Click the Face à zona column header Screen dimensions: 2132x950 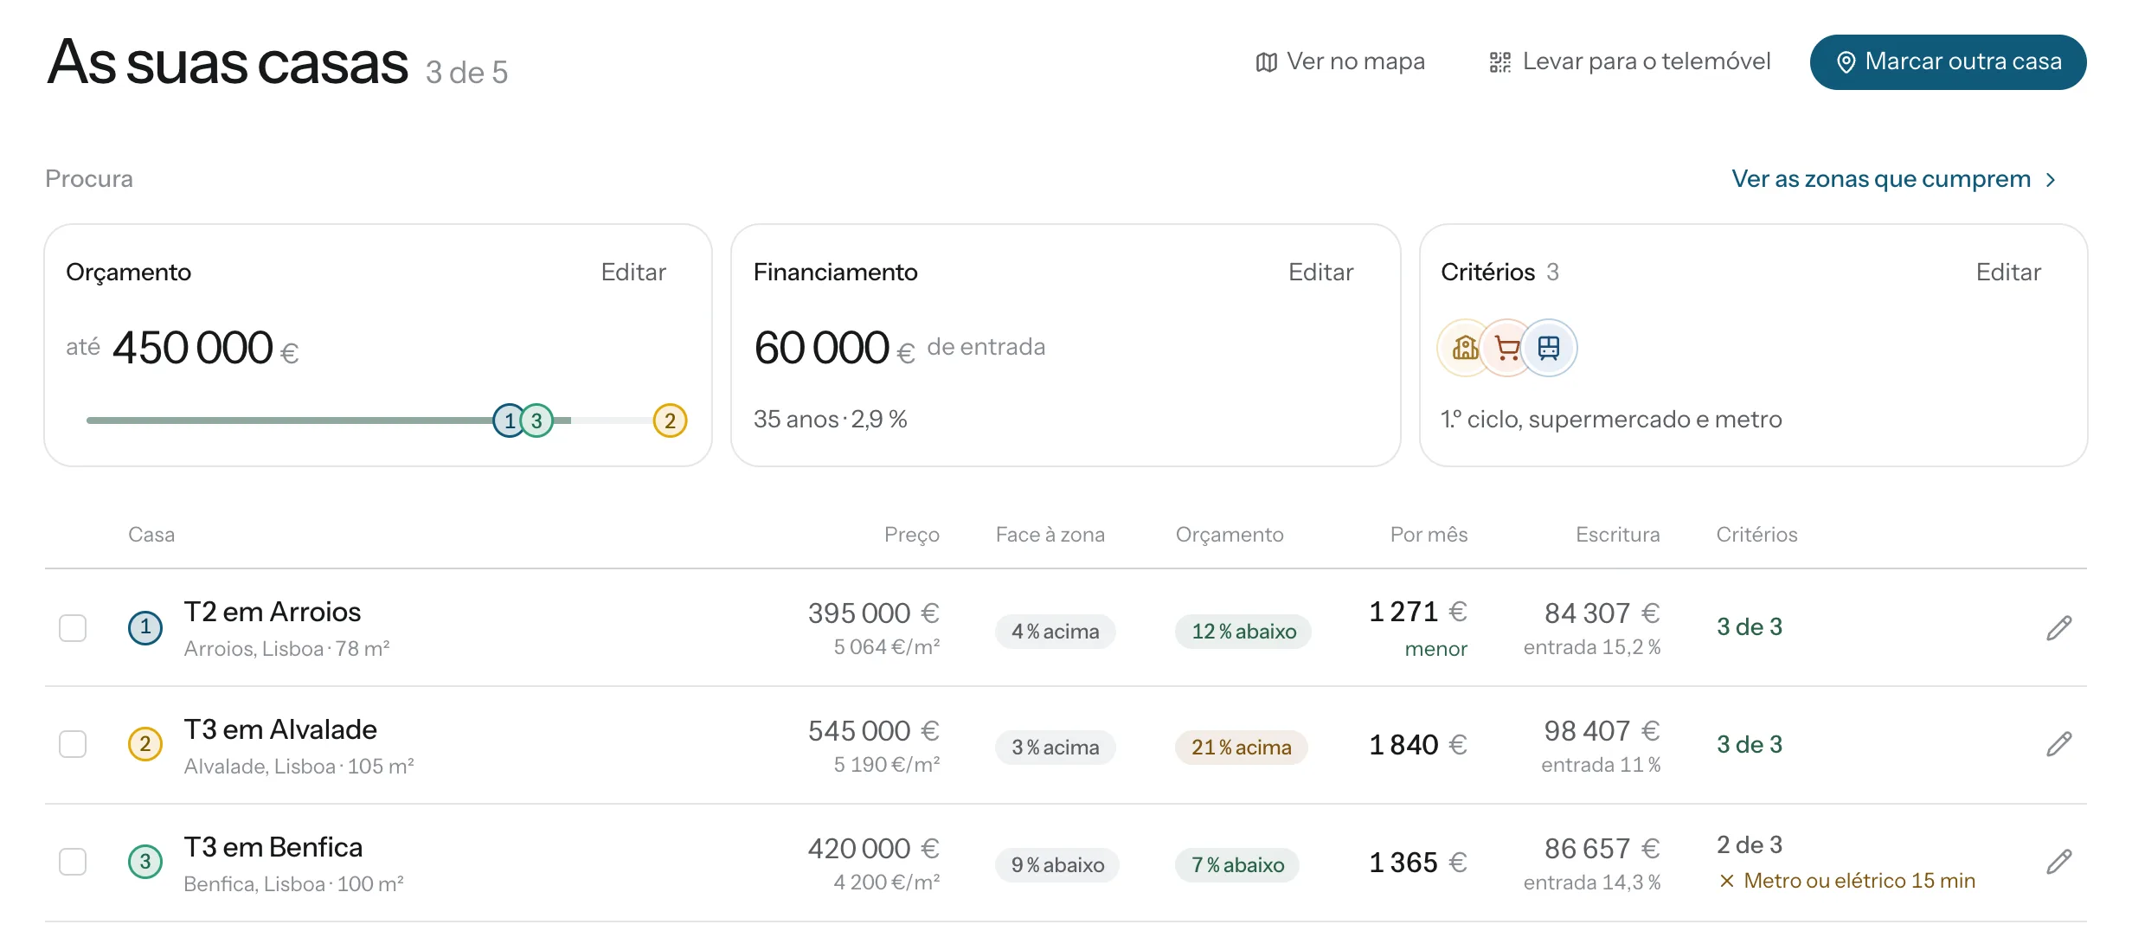click(x=1050, y=535)
